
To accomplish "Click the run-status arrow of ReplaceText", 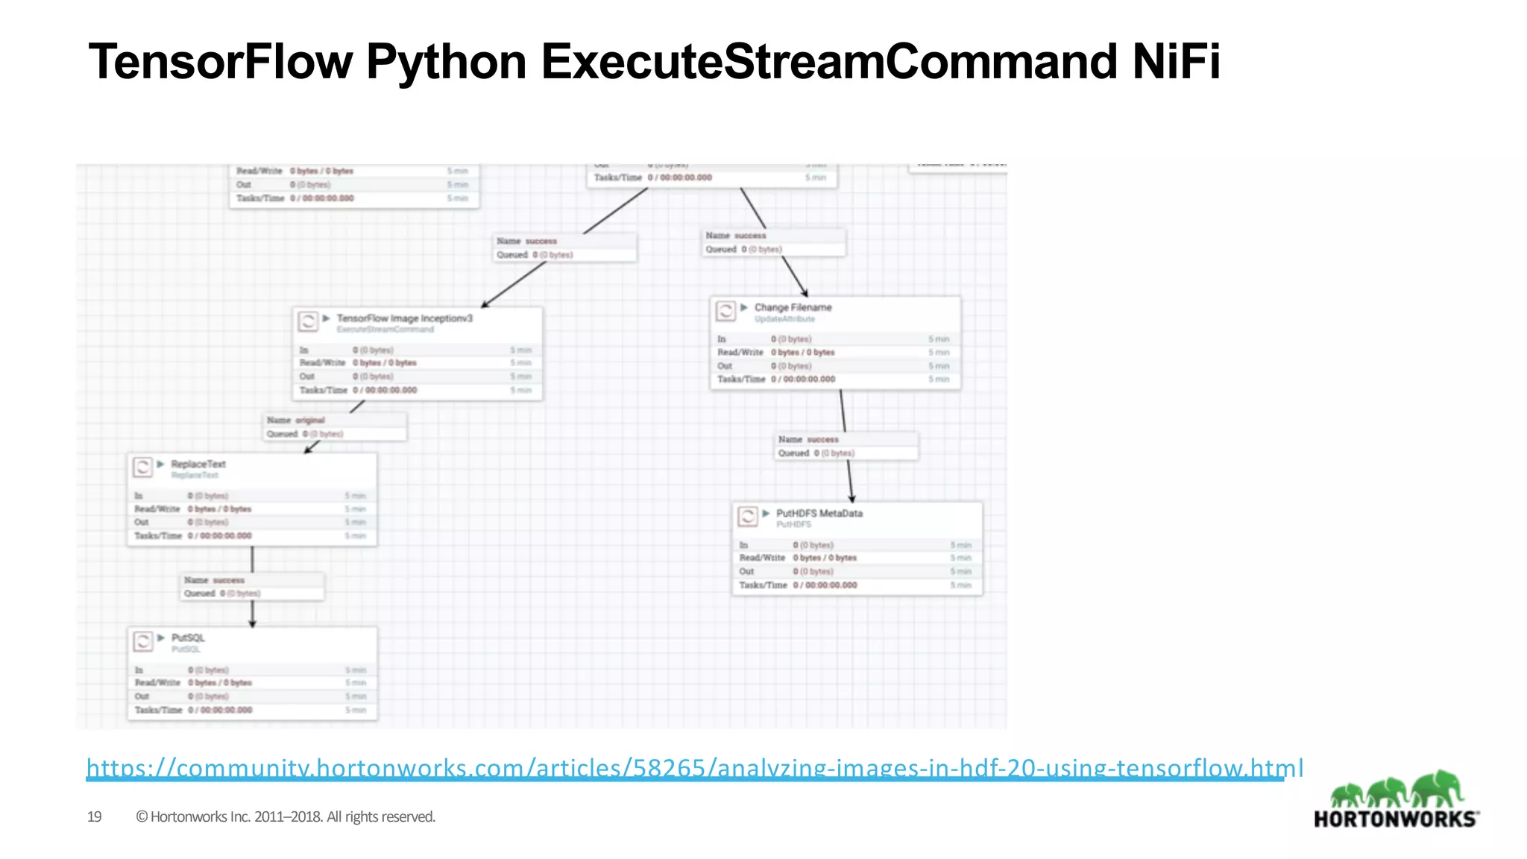I will click(160, 464).
